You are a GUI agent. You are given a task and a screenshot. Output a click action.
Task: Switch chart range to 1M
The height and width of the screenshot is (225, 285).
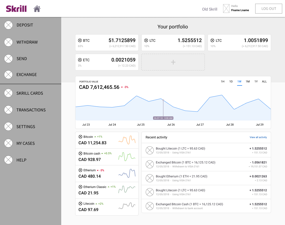pos(247,82)
